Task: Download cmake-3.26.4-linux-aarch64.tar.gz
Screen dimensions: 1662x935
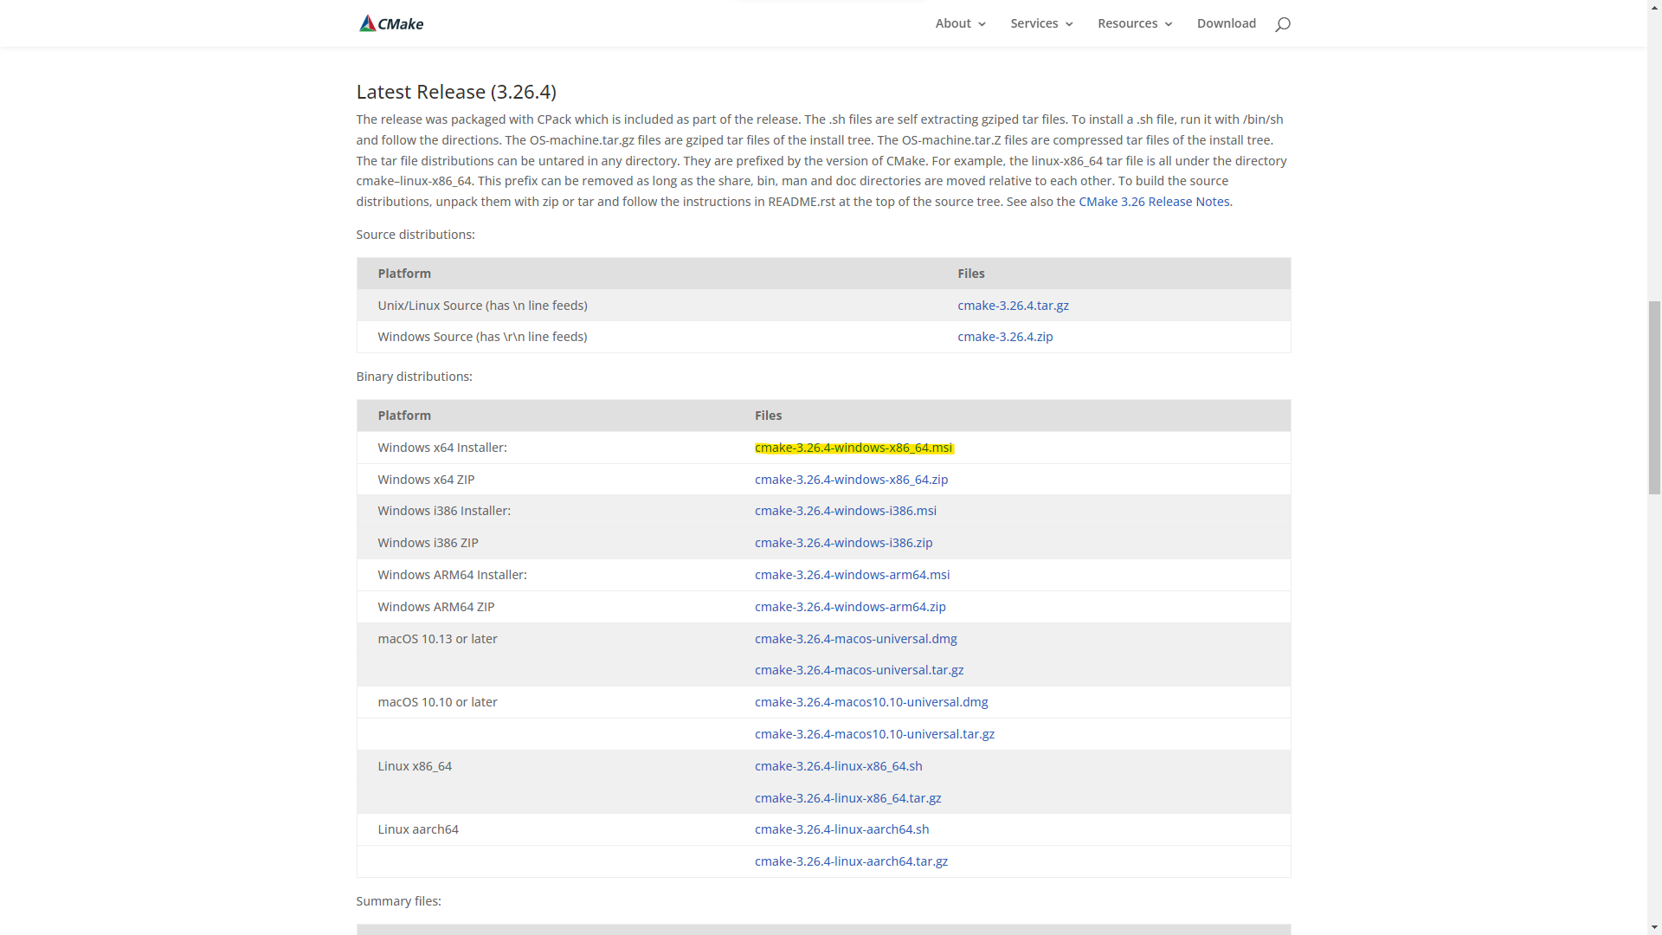Action: pyautogui.click(x=851, y=861)
